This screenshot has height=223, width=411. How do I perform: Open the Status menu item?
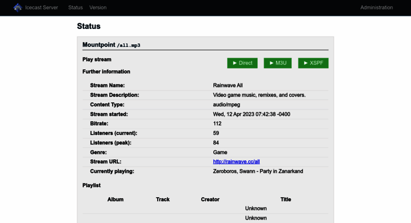76,7
